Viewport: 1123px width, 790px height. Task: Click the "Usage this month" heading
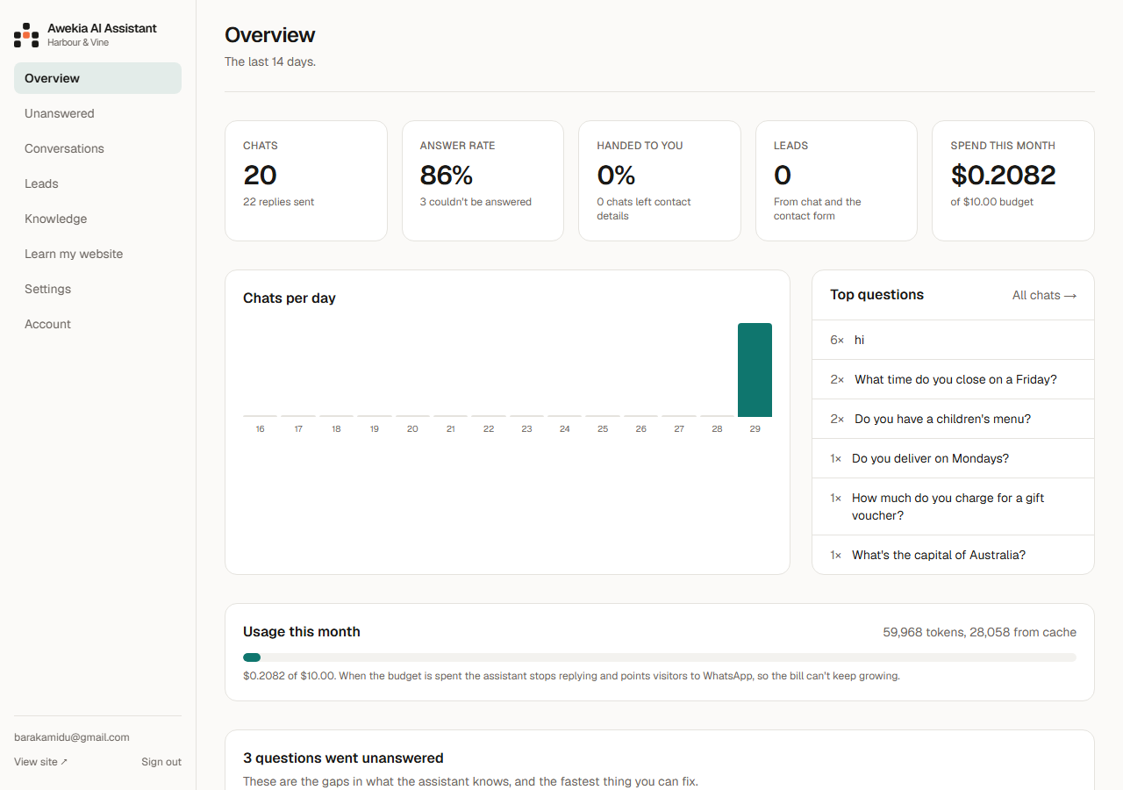(x=302, y=632)
